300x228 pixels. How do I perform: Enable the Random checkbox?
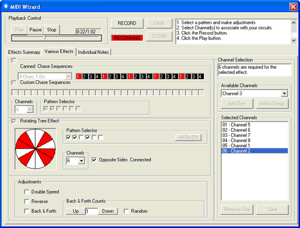pyautogui.click(x=126, y=211)
